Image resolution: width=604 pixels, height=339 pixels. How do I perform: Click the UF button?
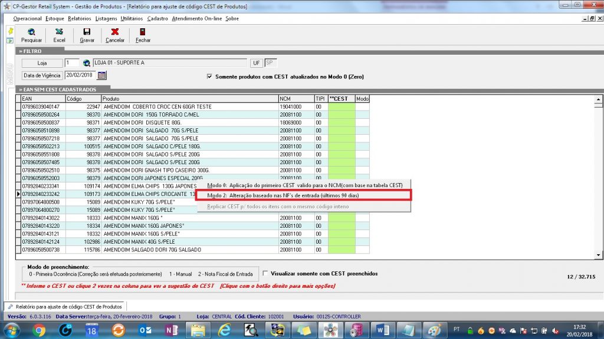(x=256, y=63)
